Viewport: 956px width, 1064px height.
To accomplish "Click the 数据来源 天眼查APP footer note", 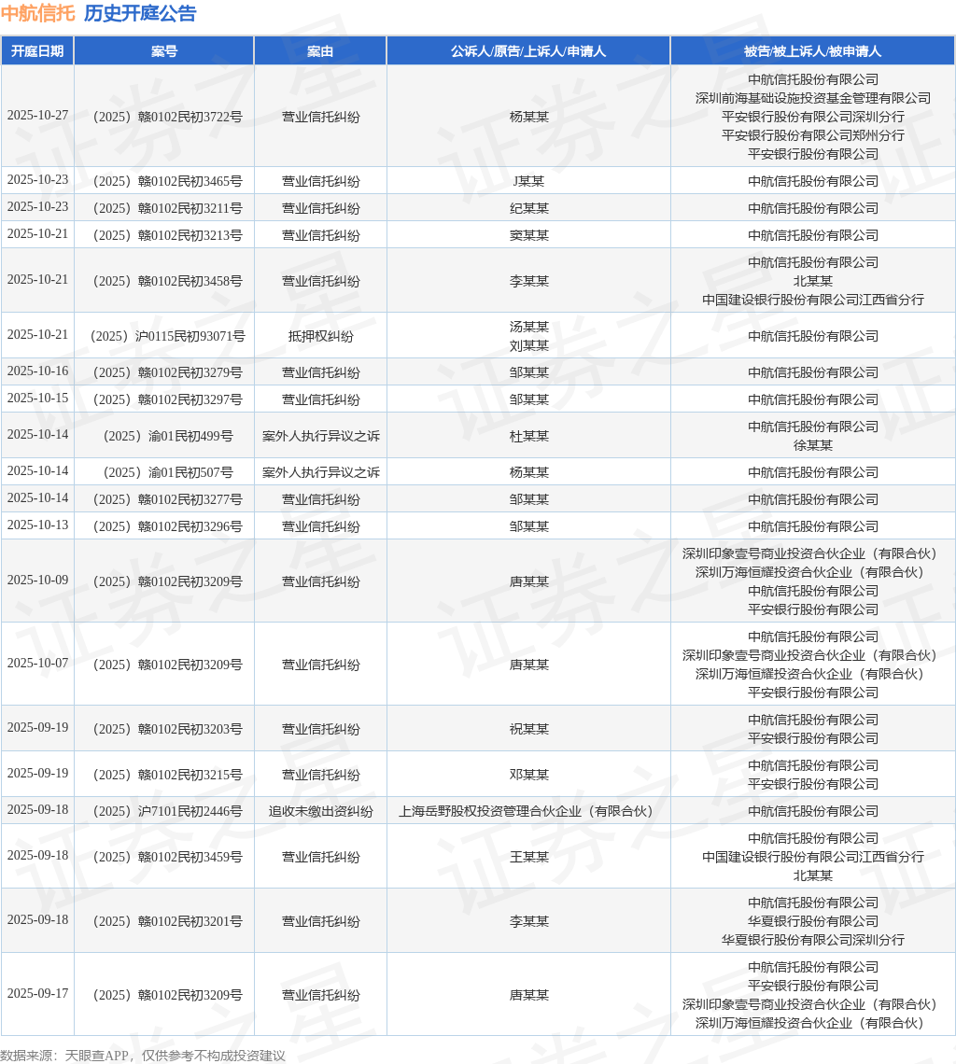I will (x=143, y=1056).
